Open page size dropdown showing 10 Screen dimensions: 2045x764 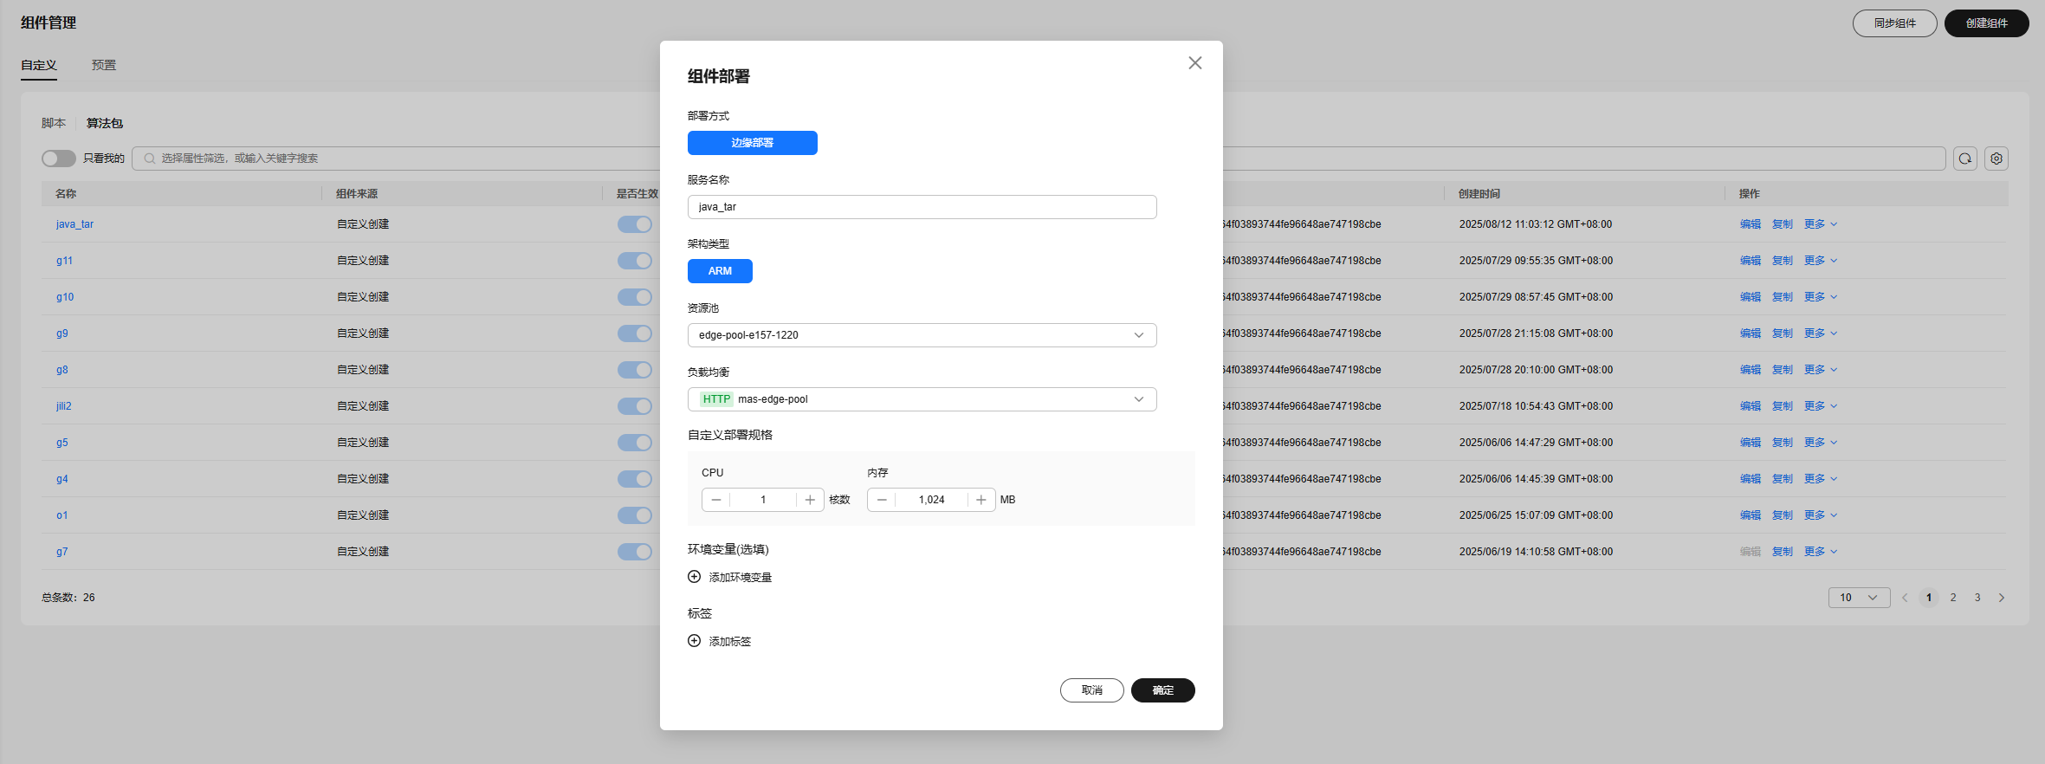(x=1859, y=598)
